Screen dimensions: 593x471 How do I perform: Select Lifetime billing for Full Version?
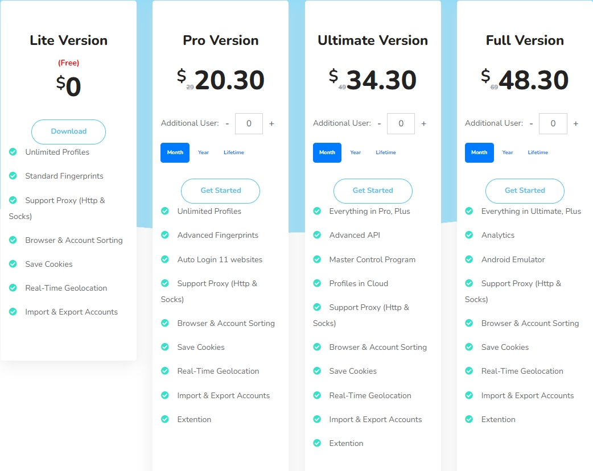point(538,152)
